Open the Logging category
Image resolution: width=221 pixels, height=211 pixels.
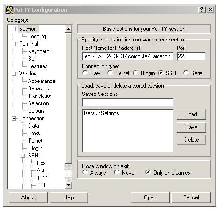click(37, 36)
